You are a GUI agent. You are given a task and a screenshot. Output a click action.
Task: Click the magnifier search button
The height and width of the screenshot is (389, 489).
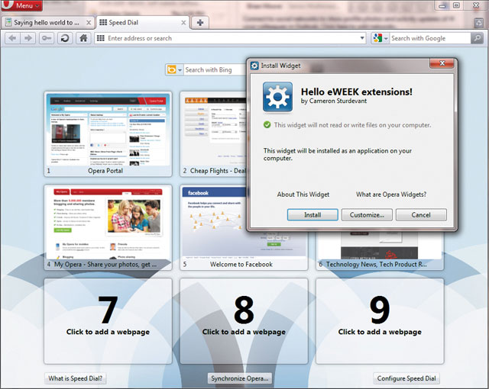point(477,38)
